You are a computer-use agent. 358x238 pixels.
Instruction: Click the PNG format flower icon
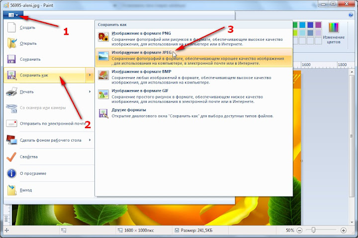[103, 37]
